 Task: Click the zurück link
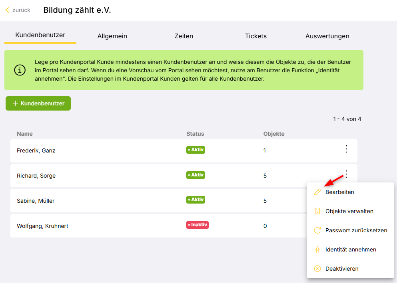pos(21,10)
